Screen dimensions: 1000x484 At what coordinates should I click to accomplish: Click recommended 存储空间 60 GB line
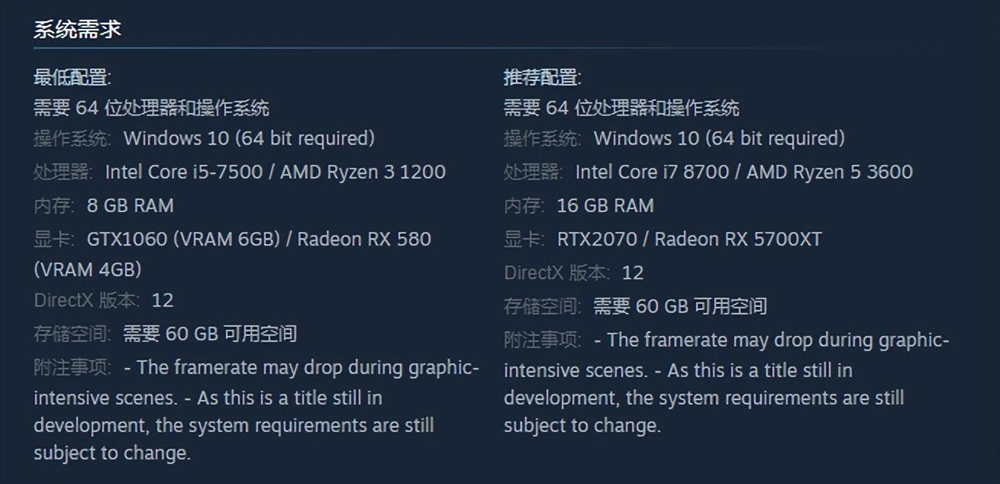(636, 306)
